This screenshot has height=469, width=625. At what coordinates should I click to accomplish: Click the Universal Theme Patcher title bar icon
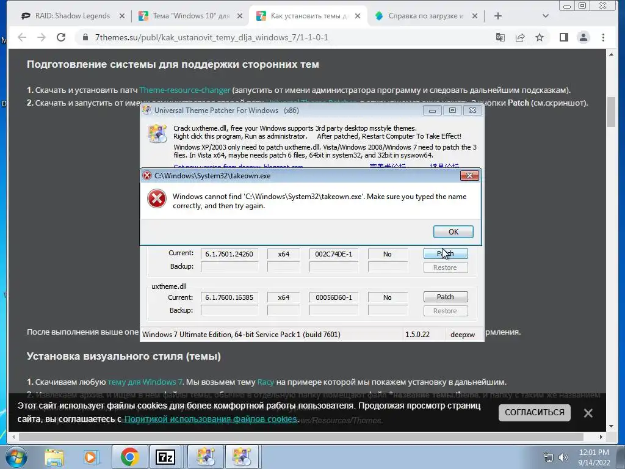coord(146,111)
